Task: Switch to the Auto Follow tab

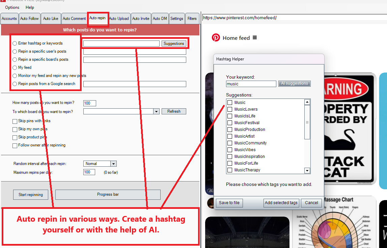Action: click(x=29, y=19)
